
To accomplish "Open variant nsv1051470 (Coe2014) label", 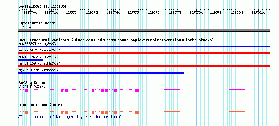I will tap(38, 57).
